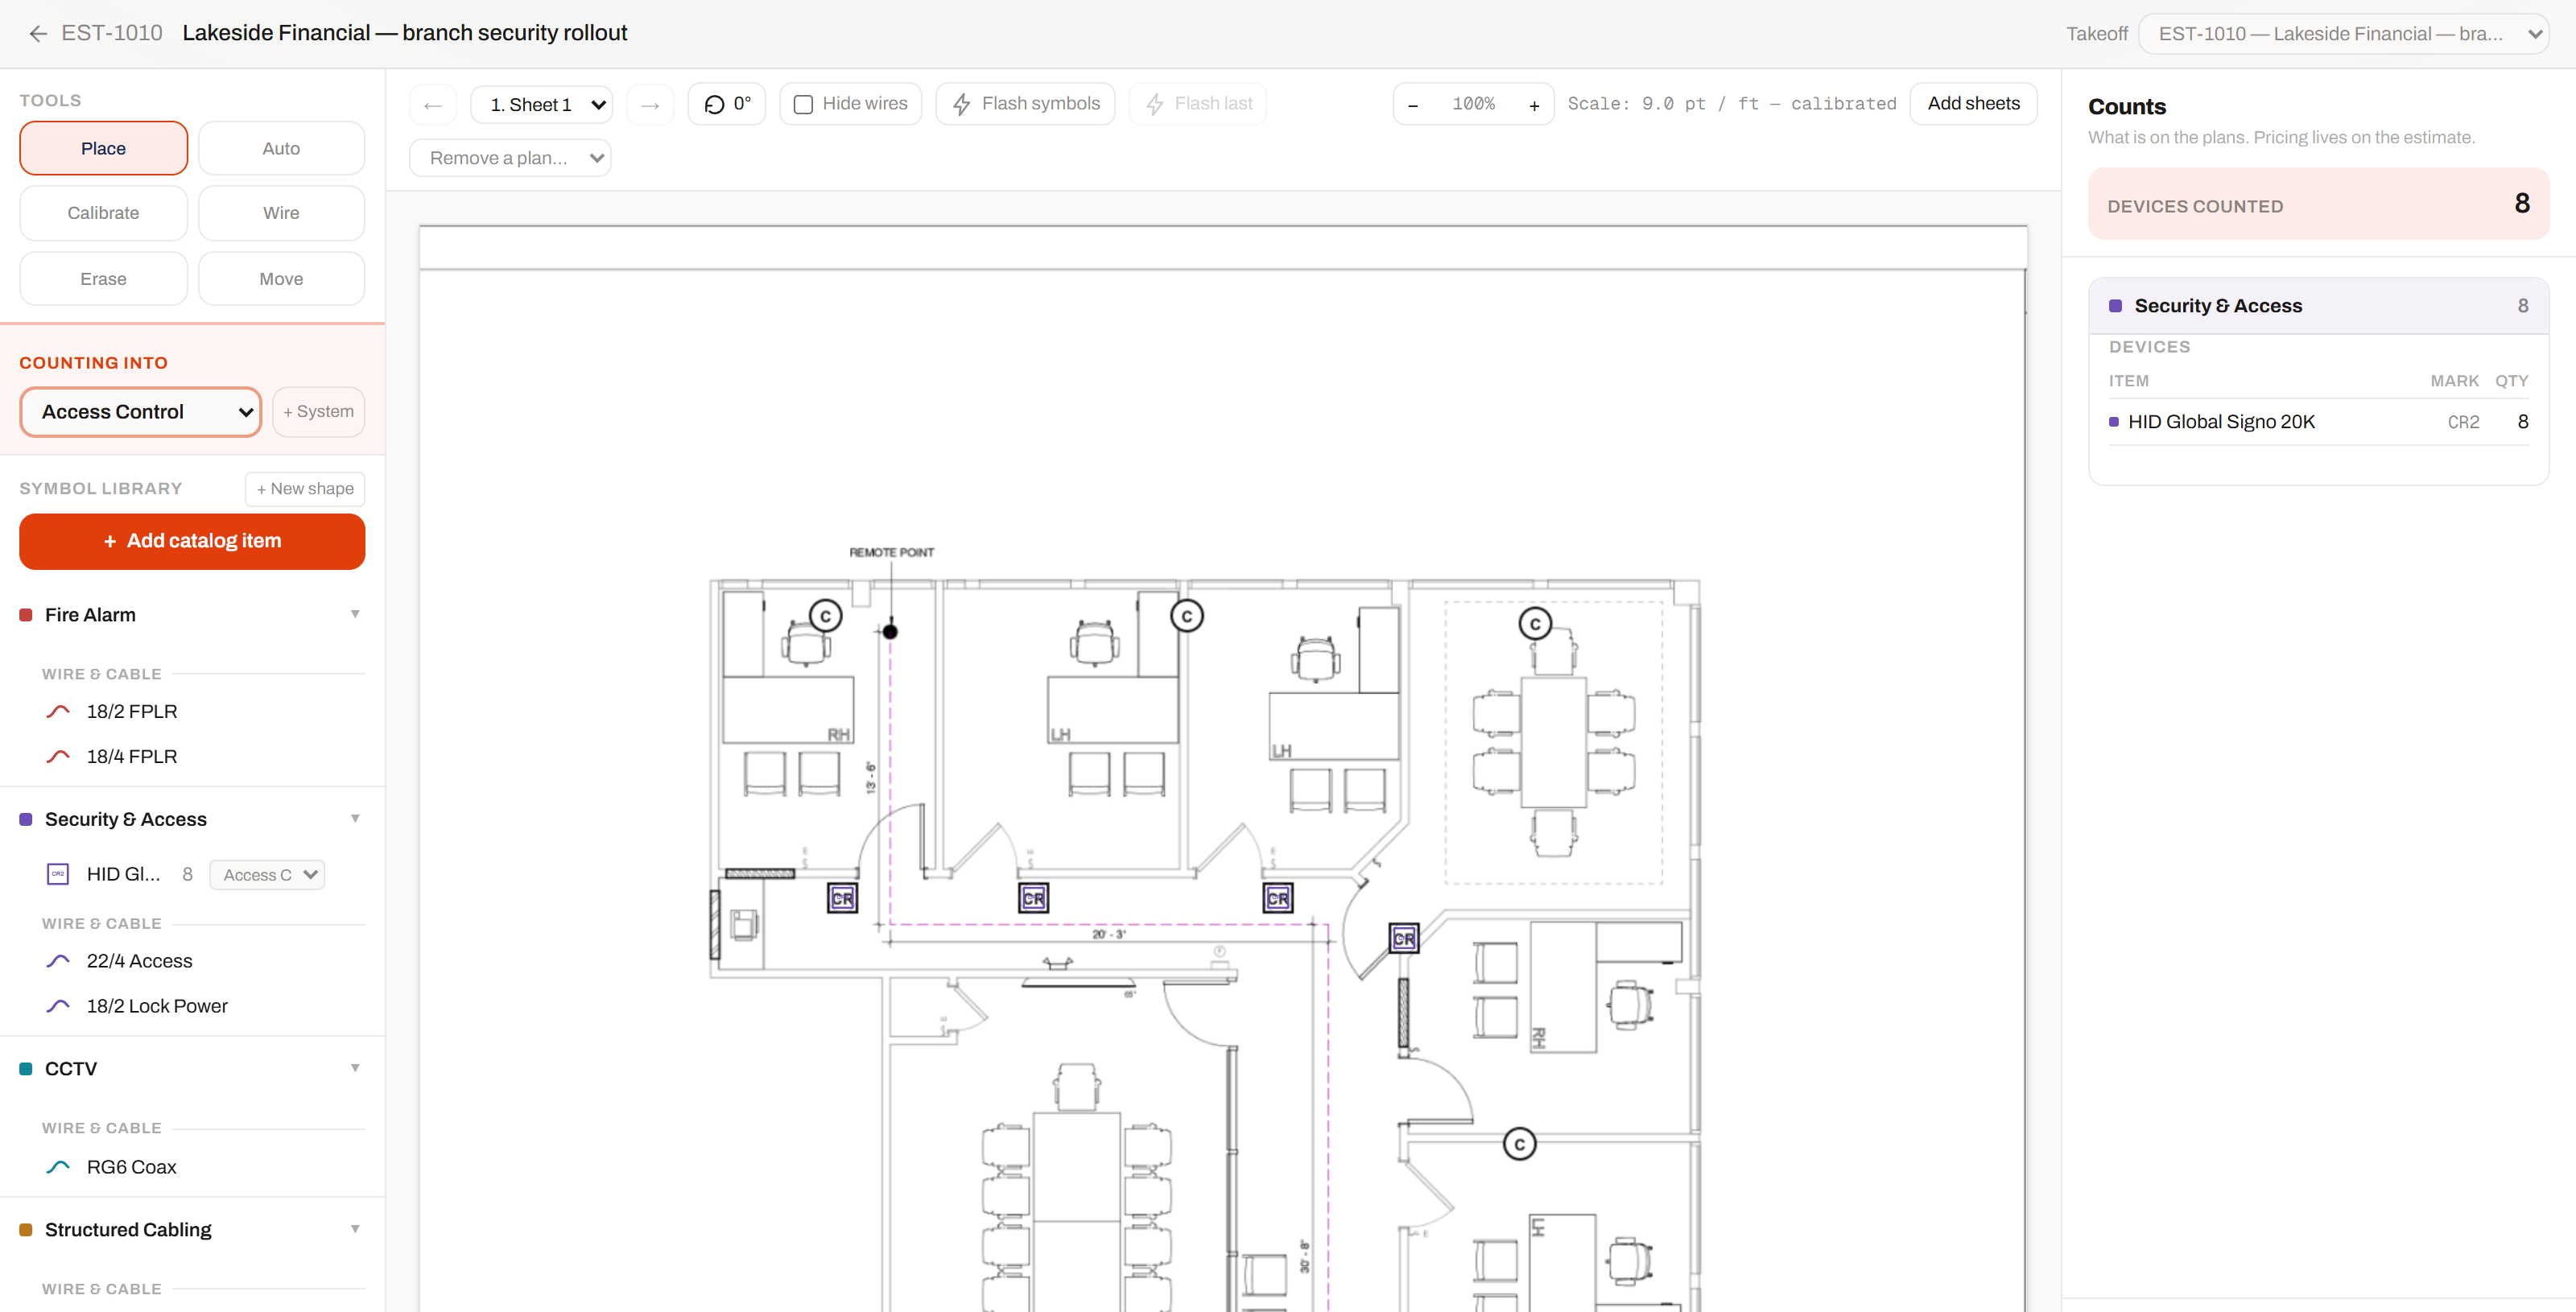Viewport: 2576px width, 1312px height.
Task: Select the RG6 Coax wire icon
Action: click(x=58, y=1167)
